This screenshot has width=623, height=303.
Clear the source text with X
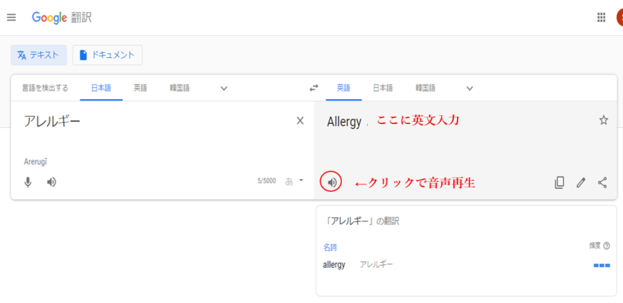point(300,120)
